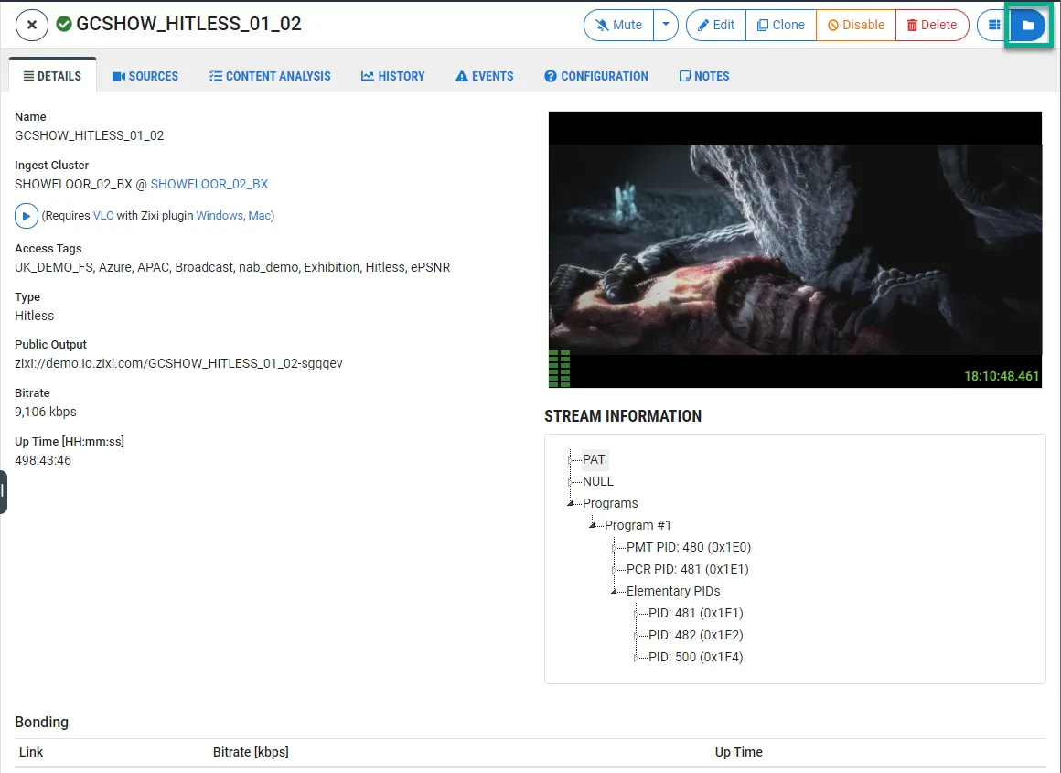
Task: Show the Notes tab
Action: click(x=704, y=76)
